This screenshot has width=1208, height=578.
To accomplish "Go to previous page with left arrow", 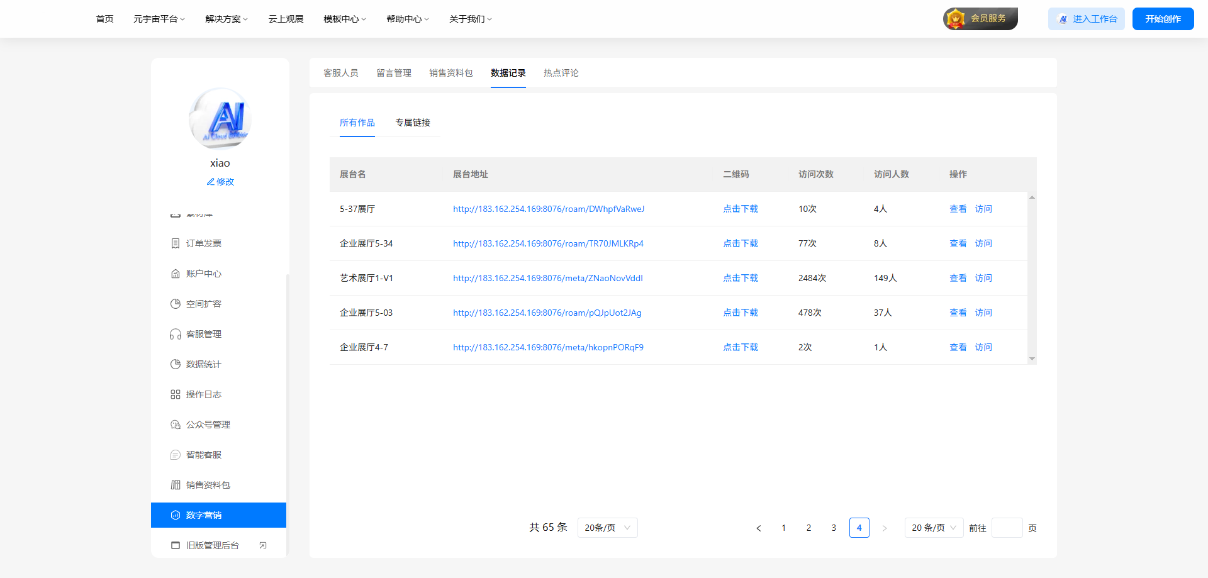I will (x=759, y=528).
